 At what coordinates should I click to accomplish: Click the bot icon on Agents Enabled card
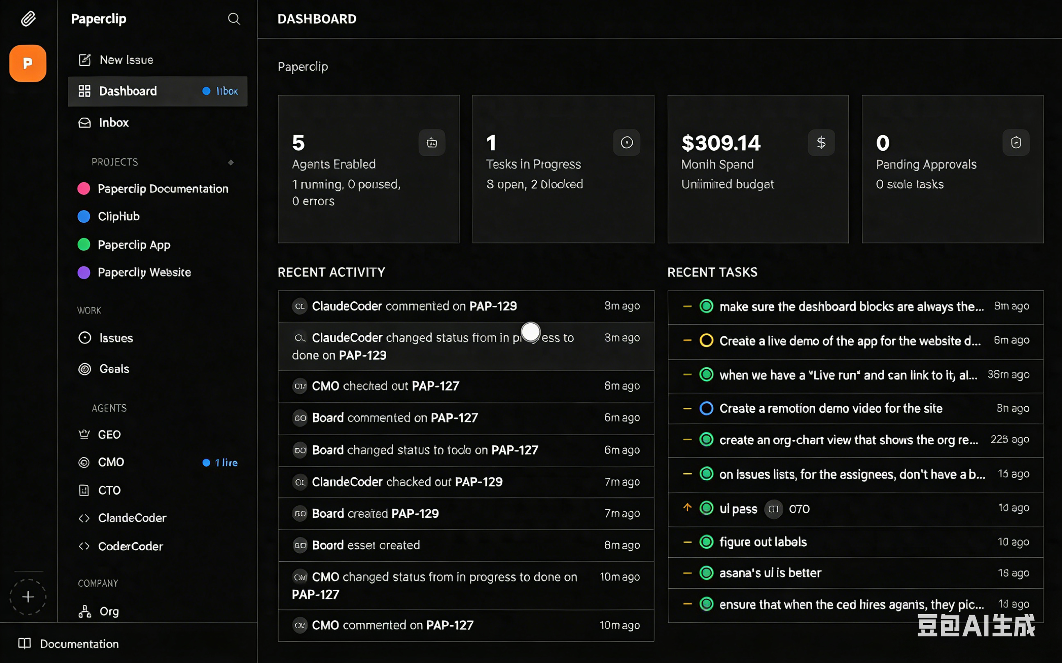[x=432, y=143]
